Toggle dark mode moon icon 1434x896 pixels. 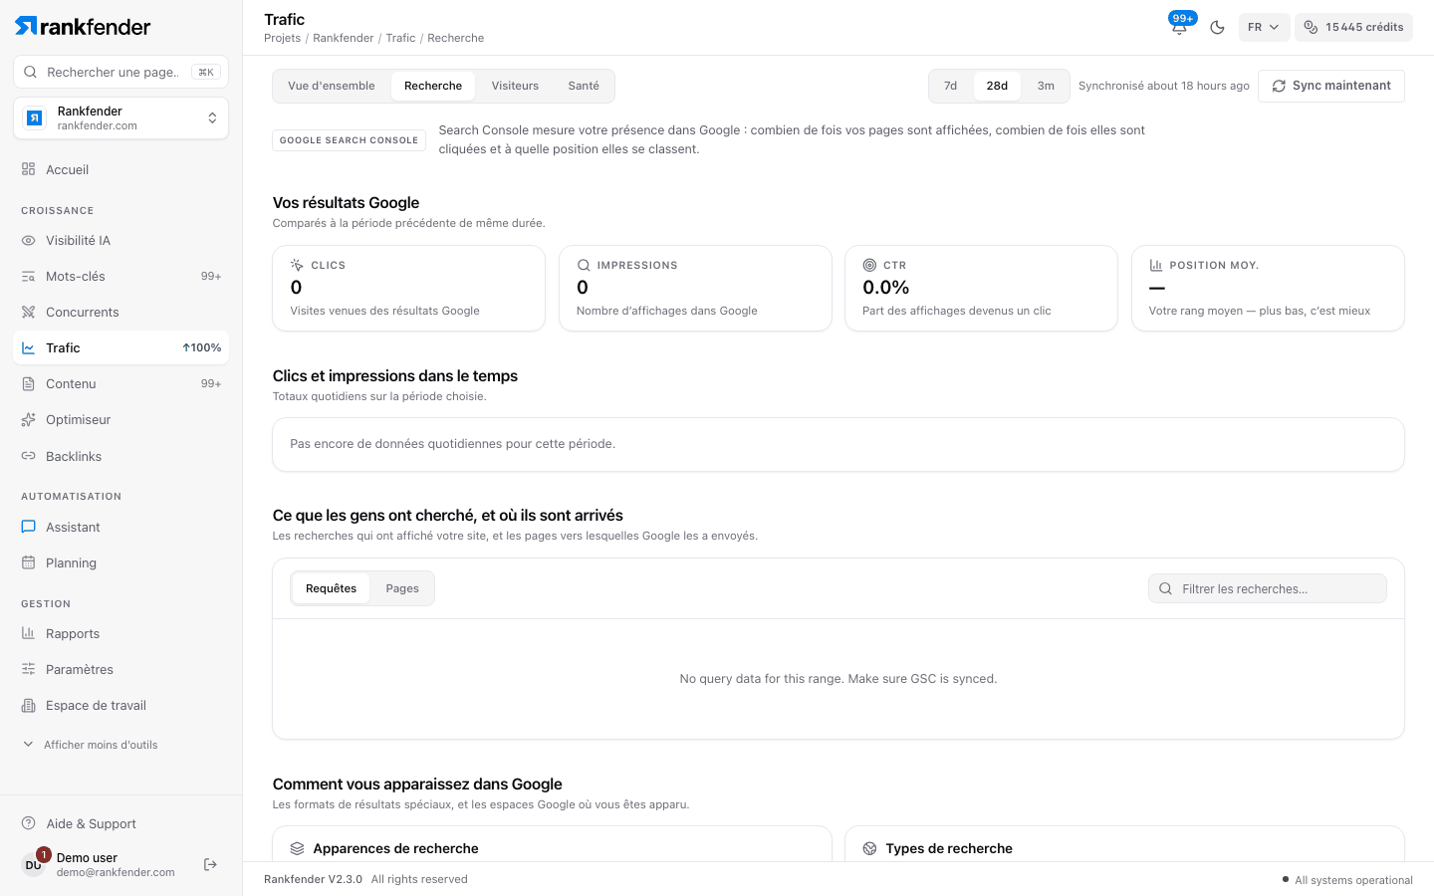[1217, 27]
